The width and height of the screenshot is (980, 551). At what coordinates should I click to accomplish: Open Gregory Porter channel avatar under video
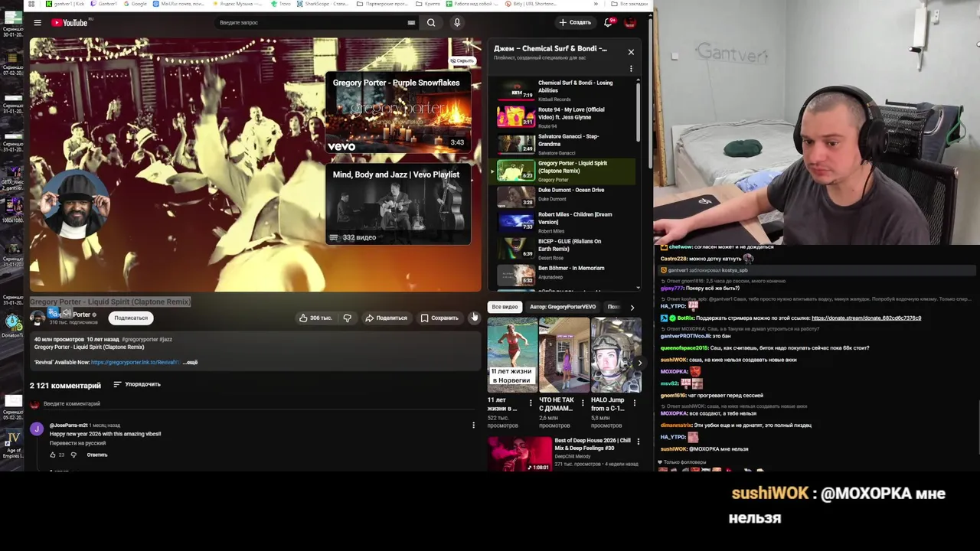click(x=37, y=318)
